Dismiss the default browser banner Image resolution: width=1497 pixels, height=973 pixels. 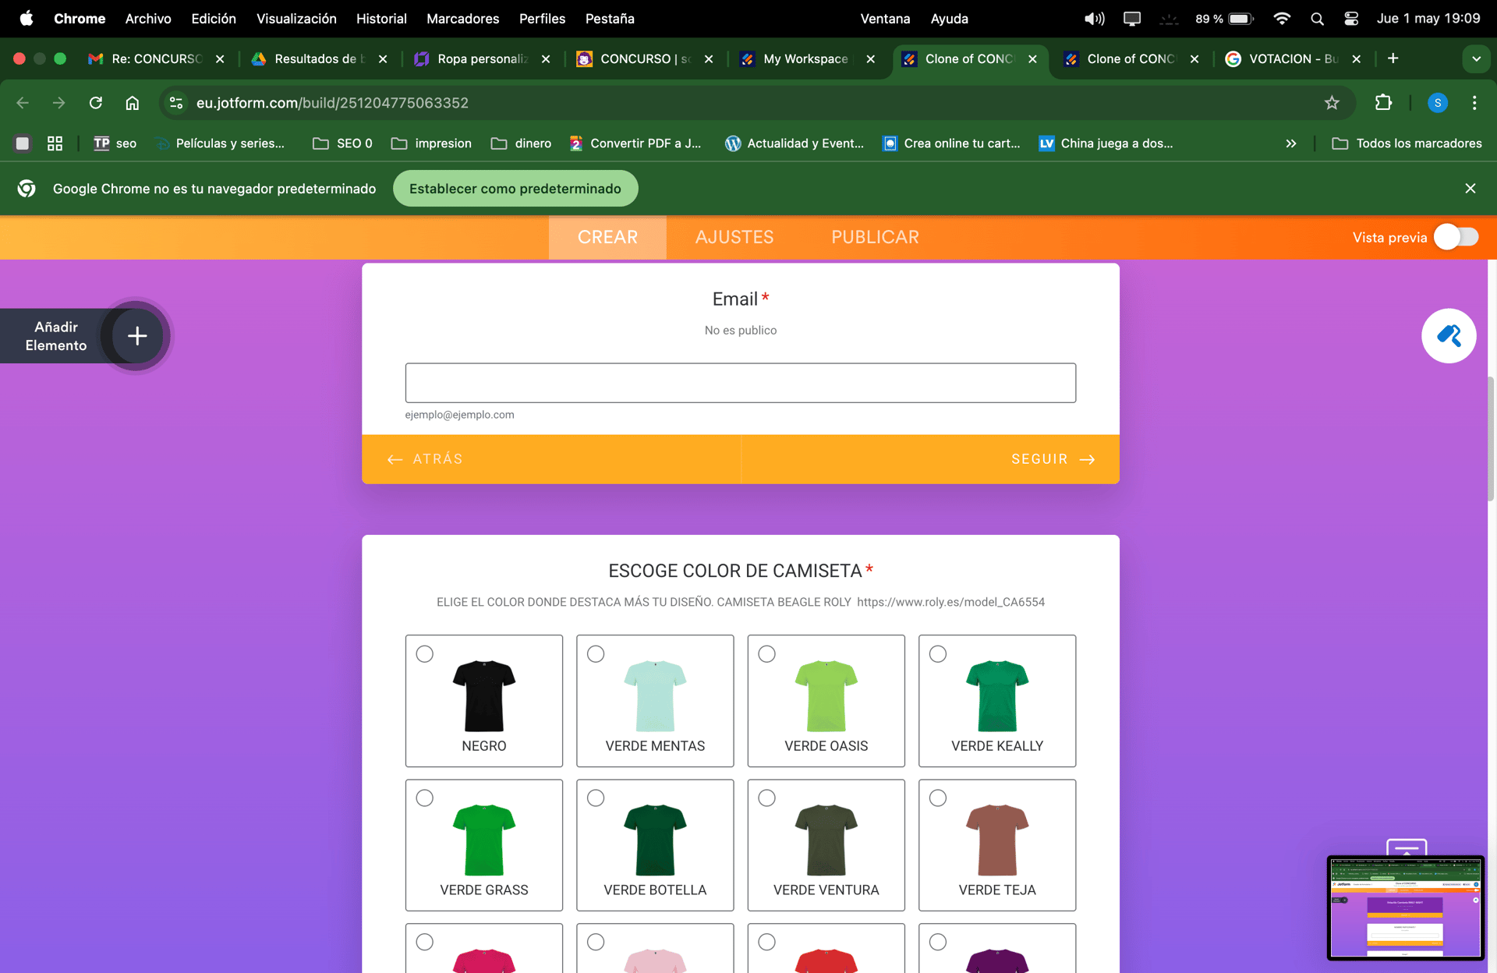[1470, 189]
